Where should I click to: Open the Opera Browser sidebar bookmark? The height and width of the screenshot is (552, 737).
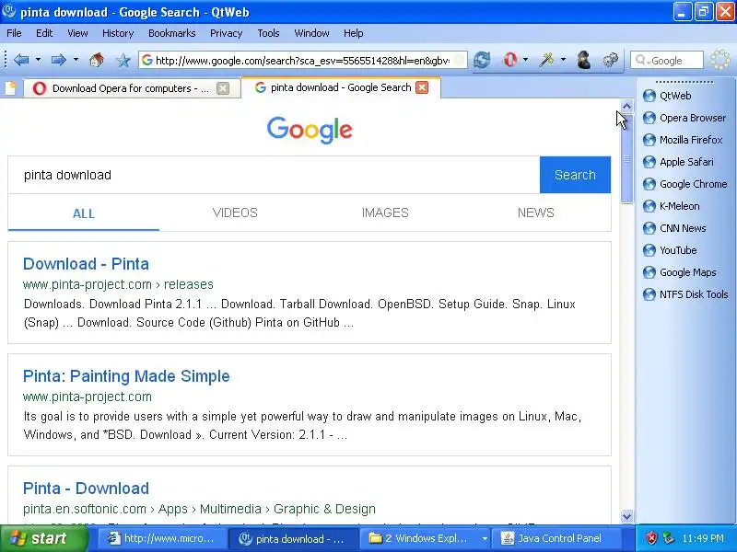pos(684,118)
